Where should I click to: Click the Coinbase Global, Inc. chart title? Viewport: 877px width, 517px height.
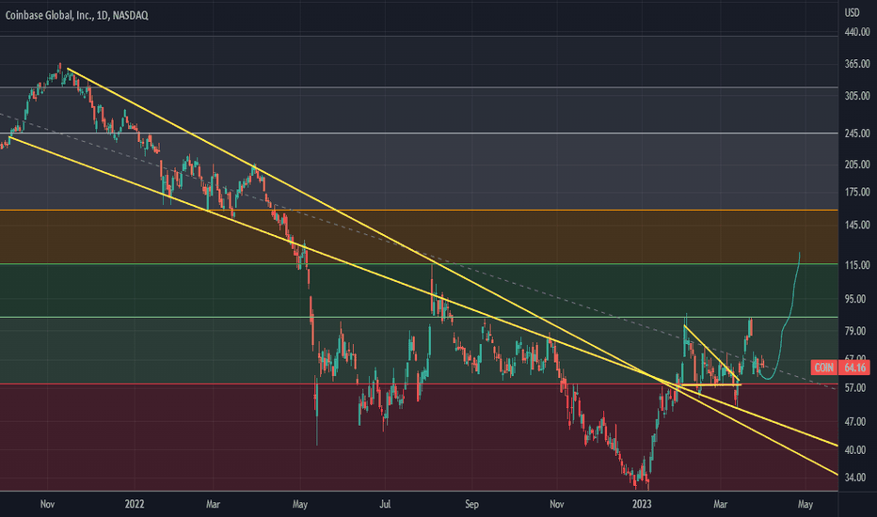tap(76, 15)
